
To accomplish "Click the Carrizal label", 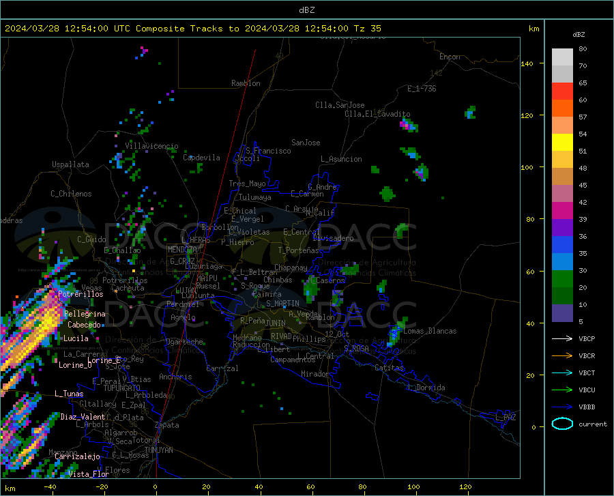I will pyautogui.click(x=222, y=368).
